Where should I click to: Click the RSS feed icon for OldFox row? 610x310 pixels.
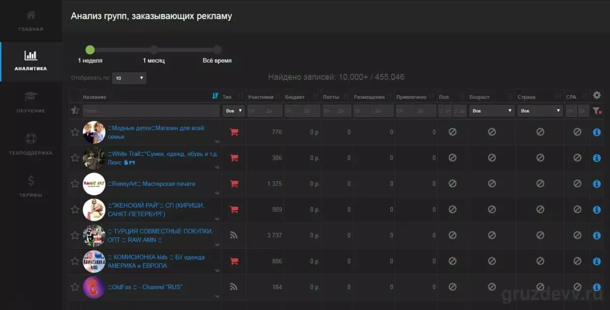click(234, 287)
